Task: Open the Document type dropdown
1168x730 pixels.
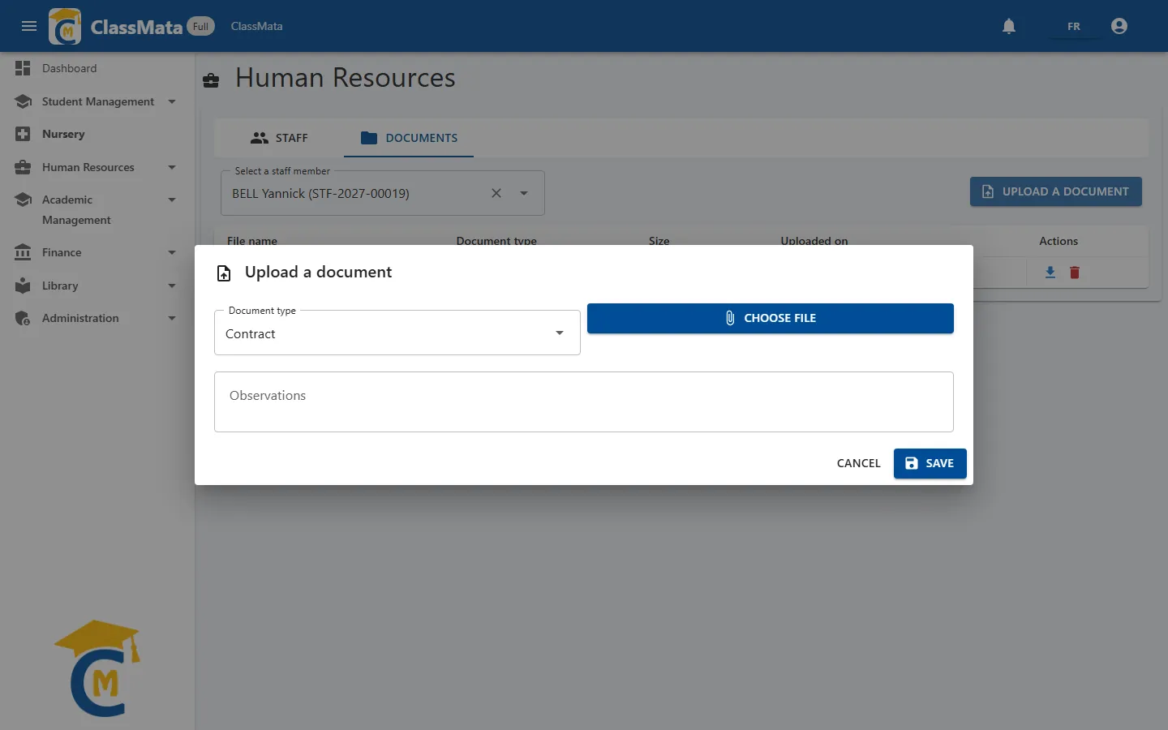Action: coord(397,333)
